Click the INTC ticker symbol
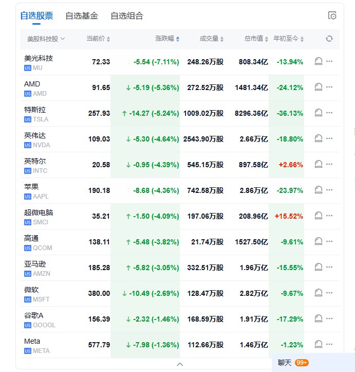The height and width of the screenshot is (372, 355). click(x=40, y=171)
